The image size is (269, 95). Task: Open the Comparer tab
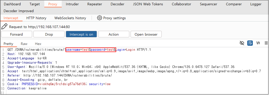pos(234,4)
